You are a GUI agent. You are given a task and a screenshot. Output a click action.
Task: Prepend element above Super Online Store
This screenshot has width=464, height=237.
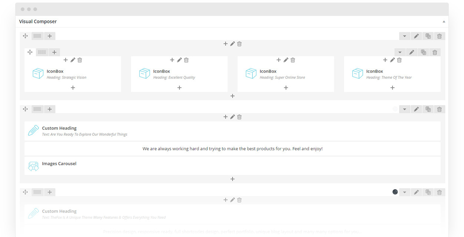click(x=279, y=60)
